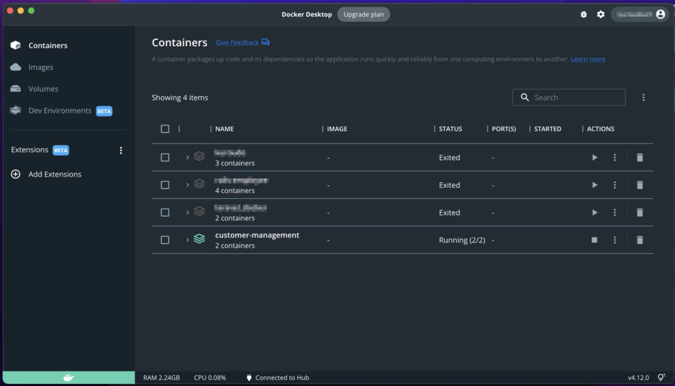Viewport: 675px width, 386px height.
Task: Open more actions for 4 containers row
Action: click(x=614, y=185)
